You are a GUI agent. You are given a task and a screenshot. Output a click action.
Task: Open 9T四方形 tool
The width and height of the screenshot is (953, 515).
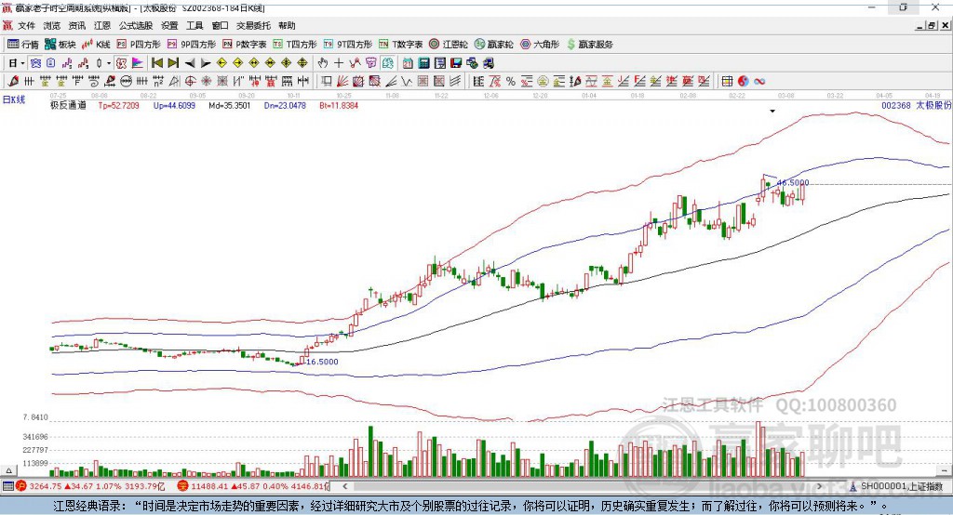click(x=348, y=45)
